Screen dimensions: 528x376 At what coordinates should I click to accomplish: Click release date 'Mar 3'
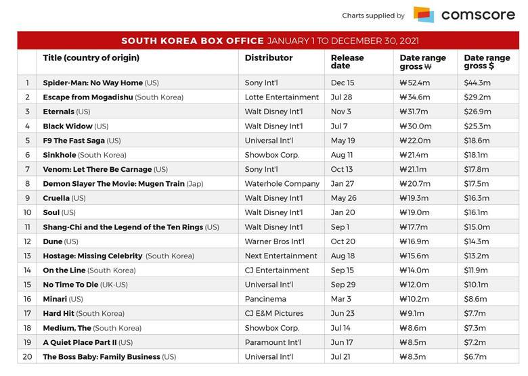340,299
